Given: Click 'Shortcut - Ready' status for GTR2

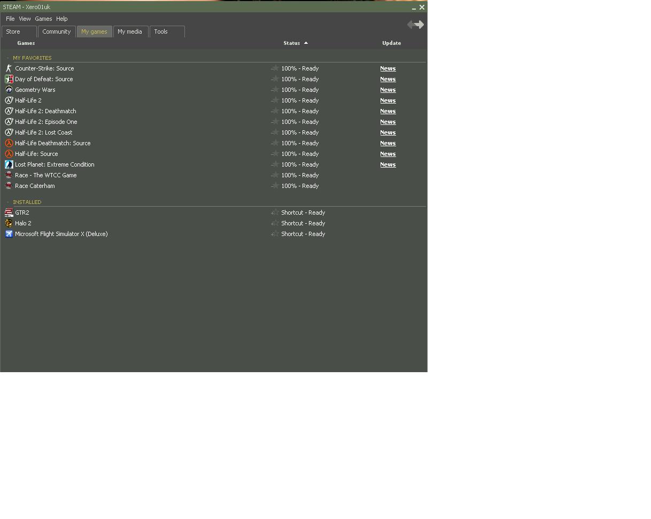Looking at the screenshot, I should [303, 213].
